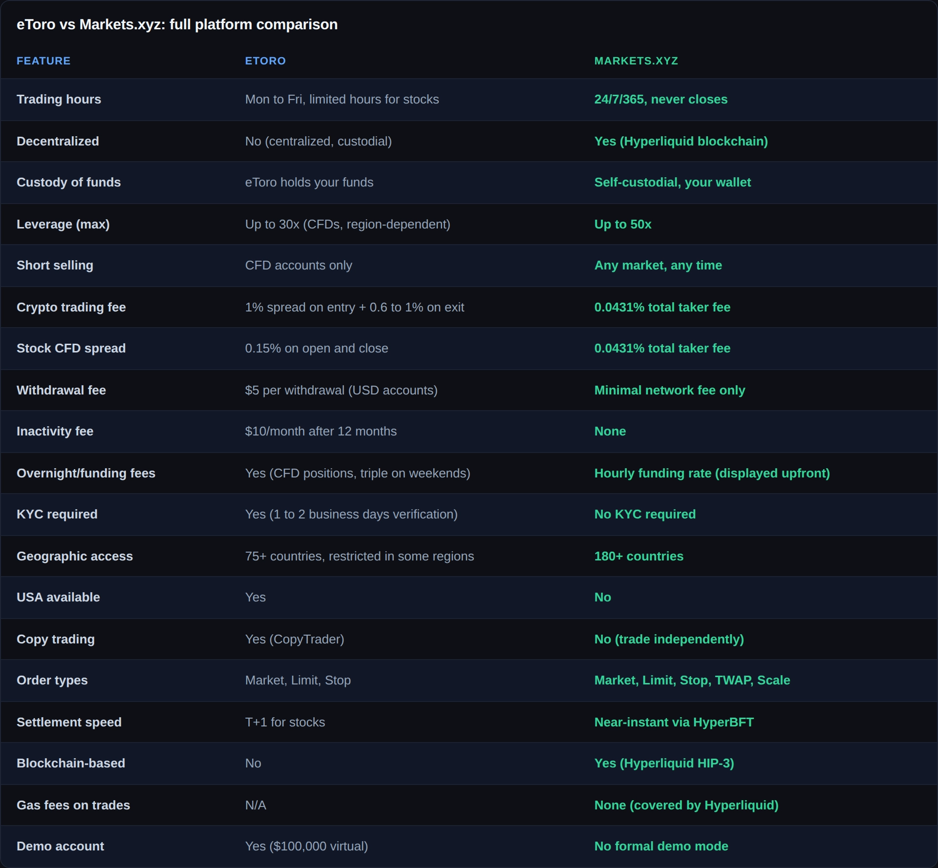Select the 'Overnight/funding fees' label

click(x=85, y=473)
